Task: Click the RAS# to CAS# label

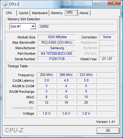Action: (x=23, y=86)
